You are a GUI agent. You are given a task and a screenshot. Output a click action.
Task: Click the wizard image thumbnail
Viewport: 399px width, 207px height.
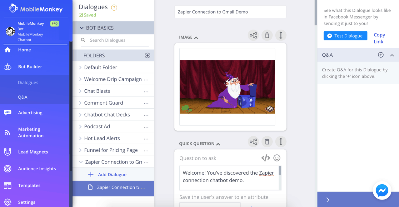point(227,87)
